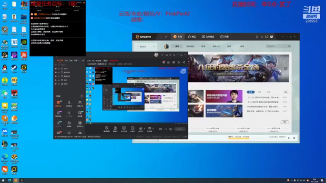Refresh the WeGame page
The height and width of the screenshot is (183, 326).
coord(166,37)
